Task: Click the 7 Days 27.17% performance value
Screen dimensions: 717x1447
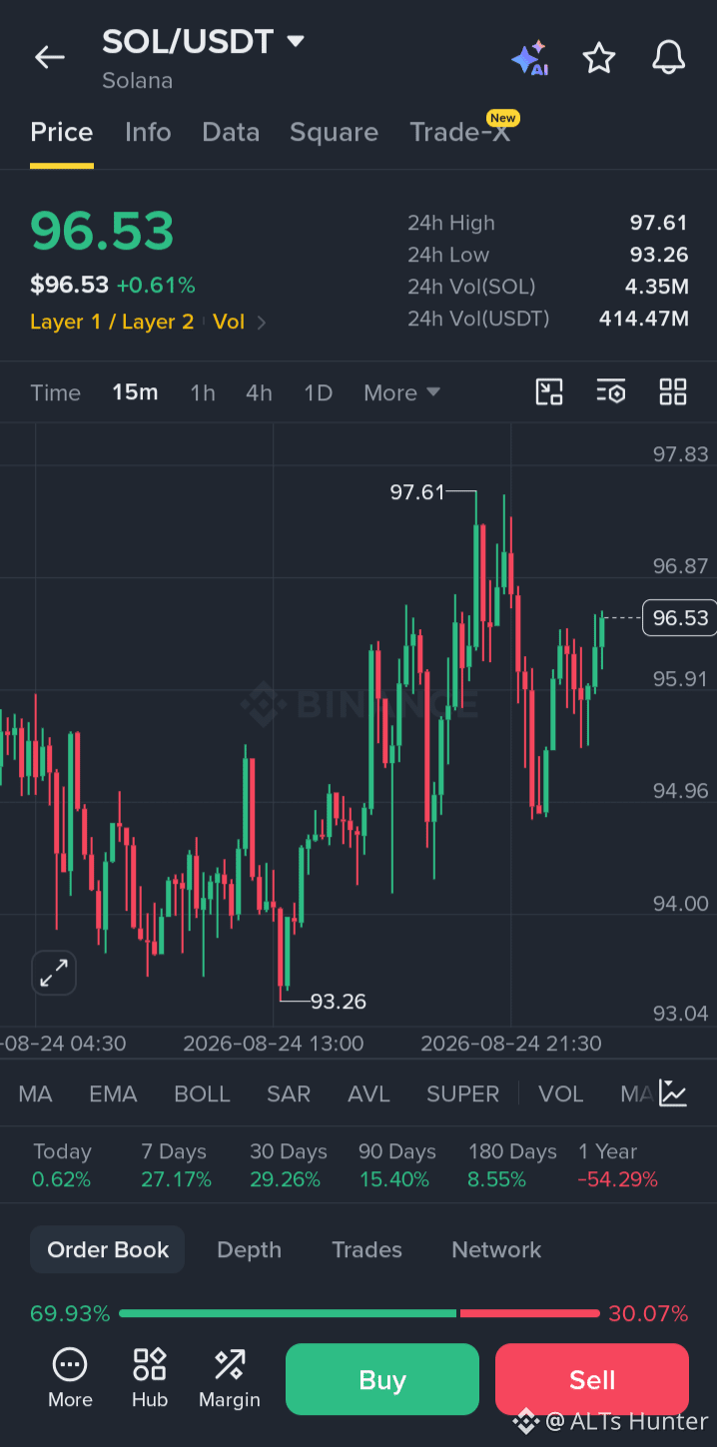Action: pos(176,1179)
